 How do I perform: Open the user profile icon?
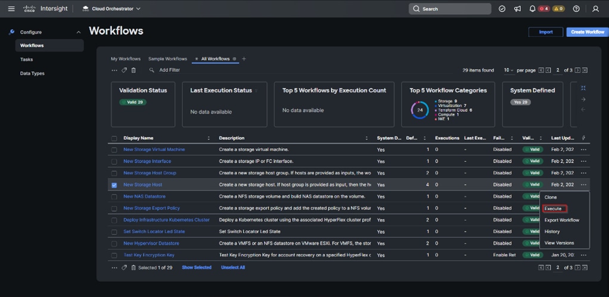click(x=595, y=9)
